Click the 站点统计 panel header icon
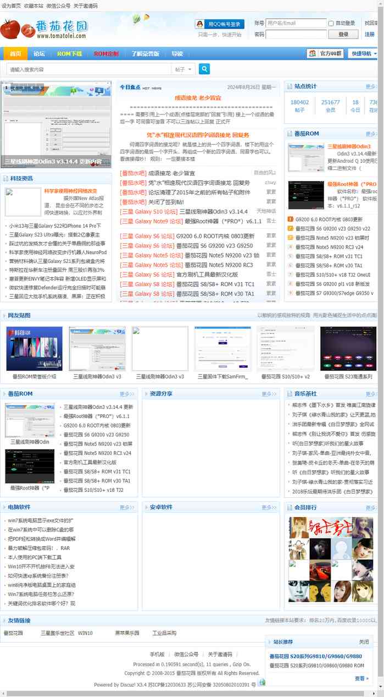 tap(289, 86)
